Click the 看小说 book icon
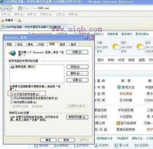This screenshot has width=153, height=149. [116, 145]
